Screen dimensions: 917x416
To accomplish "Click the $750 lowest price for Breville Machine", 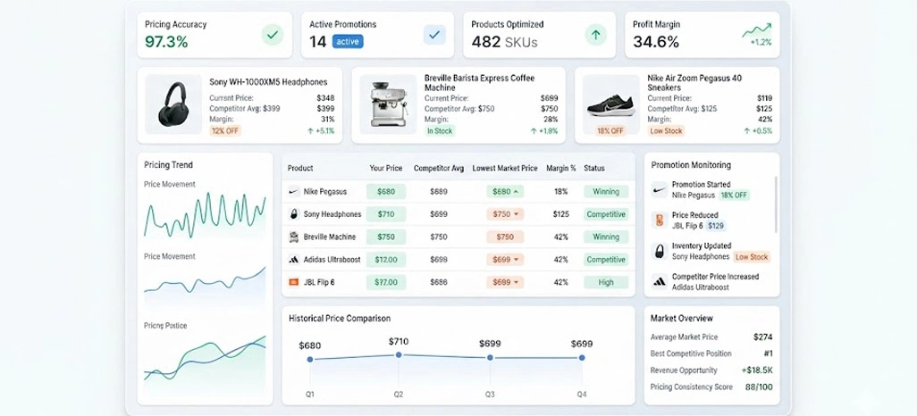I will 505,237.
